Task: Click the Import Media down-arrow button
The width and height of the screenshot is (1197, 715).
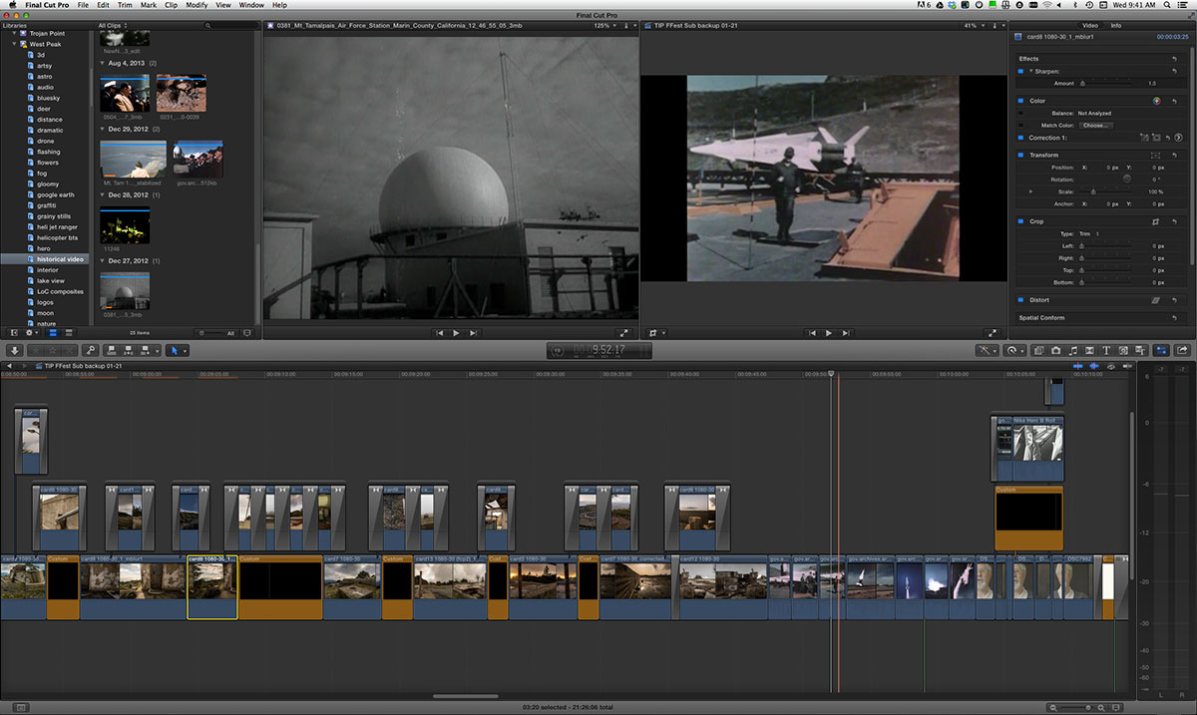Action: [x=15, y=350]
